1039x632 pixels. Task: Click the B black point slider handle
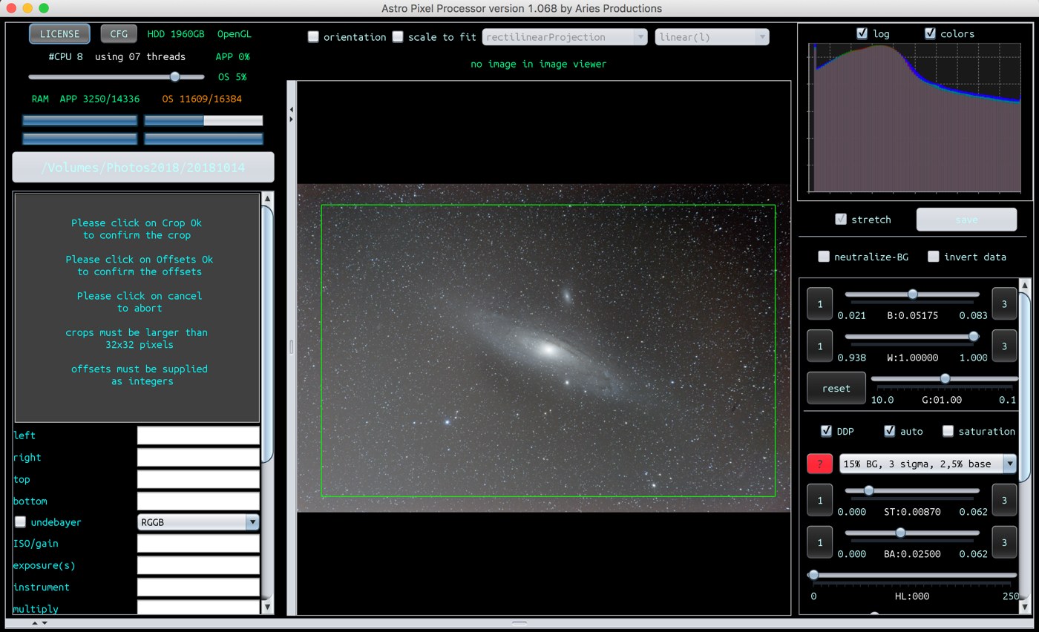click(913, 294)
